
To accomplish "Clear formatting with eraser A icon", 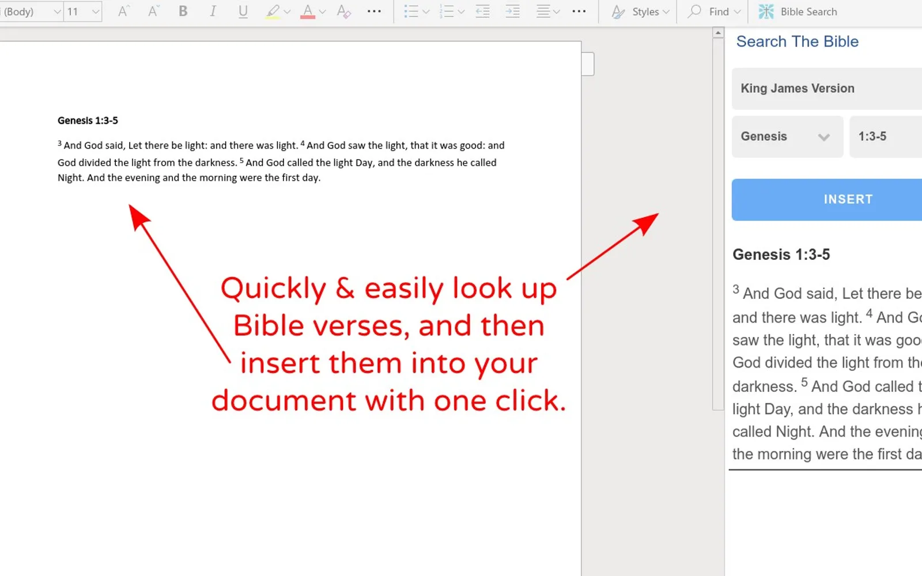I will pos(344,12).
